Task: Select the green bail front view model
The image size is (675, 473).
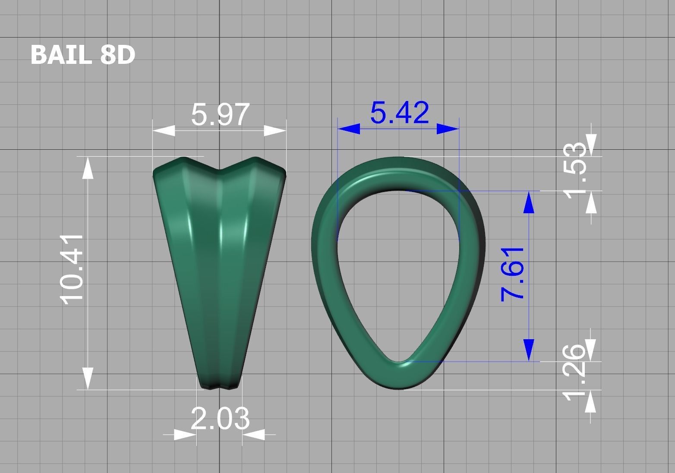Action: (220, 274)
